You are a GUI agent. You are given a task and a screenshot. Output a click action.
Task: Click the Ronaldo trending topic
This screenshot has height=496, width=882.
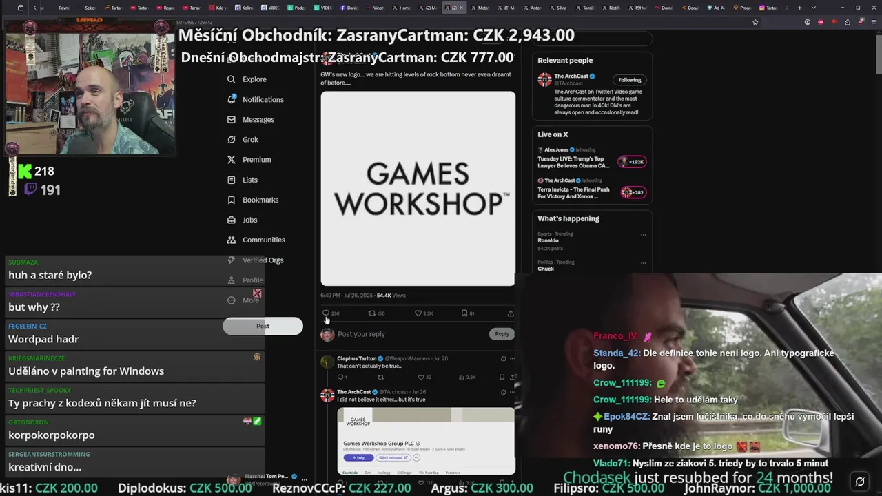pyautogui.click(x=548, y=240)
